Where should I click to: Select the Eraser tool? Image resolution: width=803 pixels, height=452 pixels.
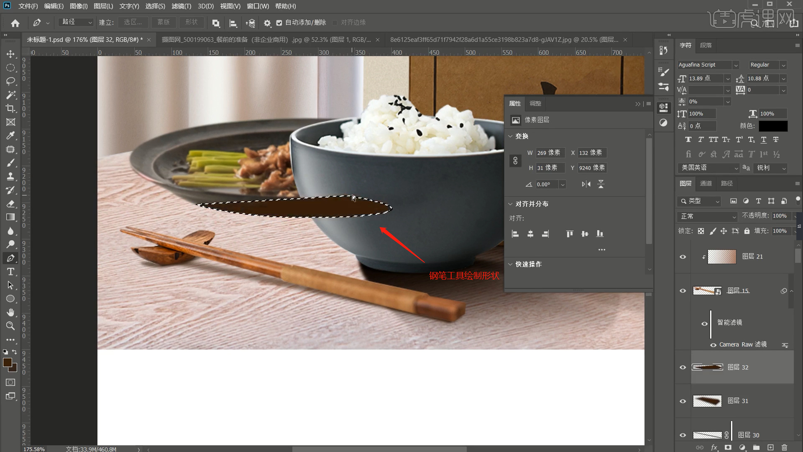tap(10, 203)
